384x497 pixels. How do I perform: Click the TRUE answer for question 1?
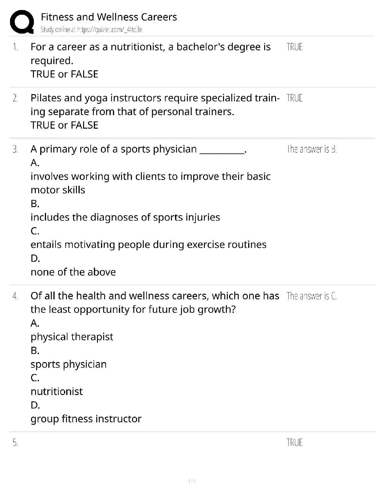point(295,47)
